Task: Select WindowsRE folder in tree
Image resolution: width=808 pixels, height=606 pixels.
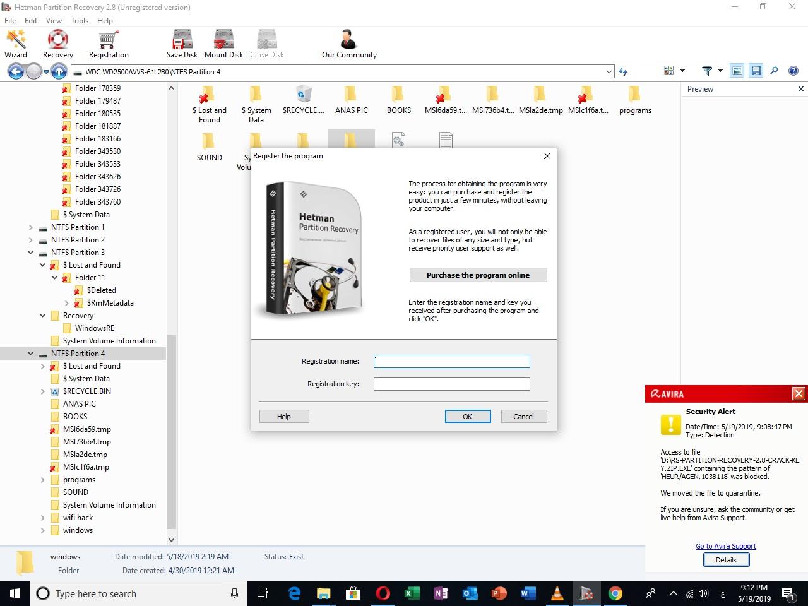Action: click(95, 328)
